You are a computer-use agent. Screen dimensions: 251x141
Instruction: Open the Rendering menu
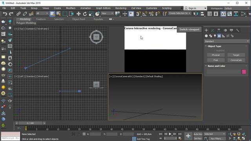[121, 8]
